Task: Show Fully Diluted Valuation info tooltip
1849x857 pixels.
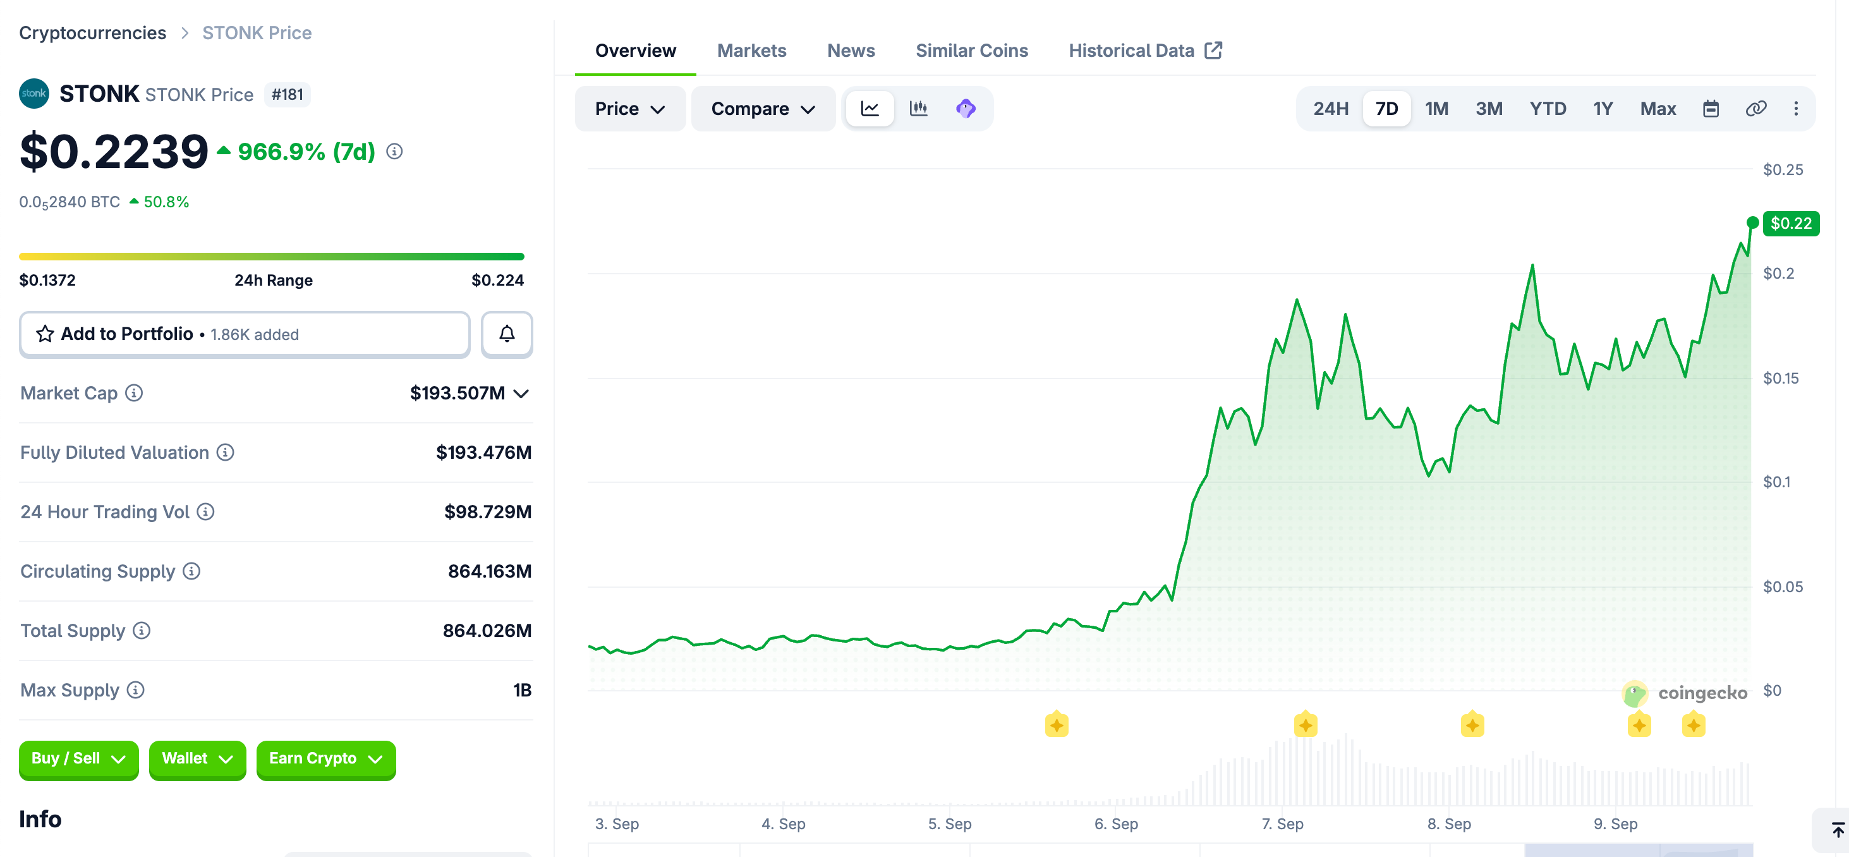Action: tap(226, 452)
